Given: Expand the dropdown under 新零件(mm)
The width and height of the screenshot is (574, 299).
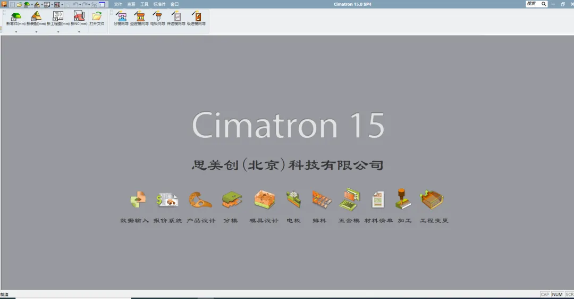Looking at the screenshot, I should pos(16,32).
